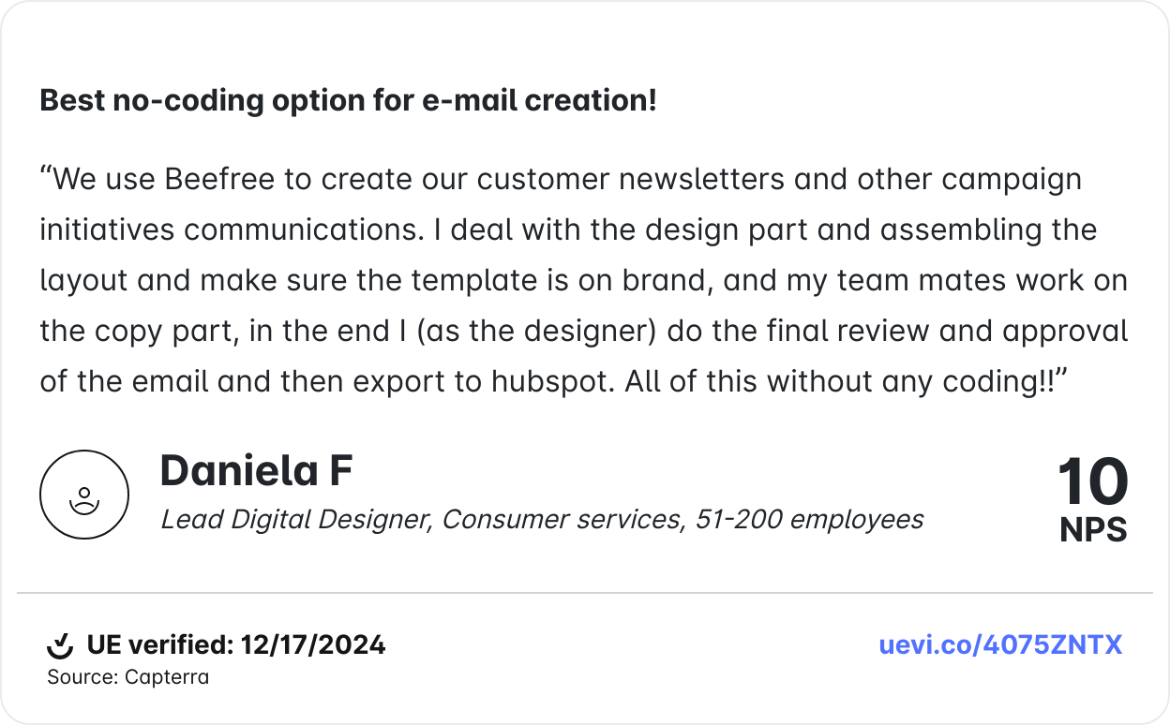Open the uevi.co/4075ZNTX link

coord(1000,644)
